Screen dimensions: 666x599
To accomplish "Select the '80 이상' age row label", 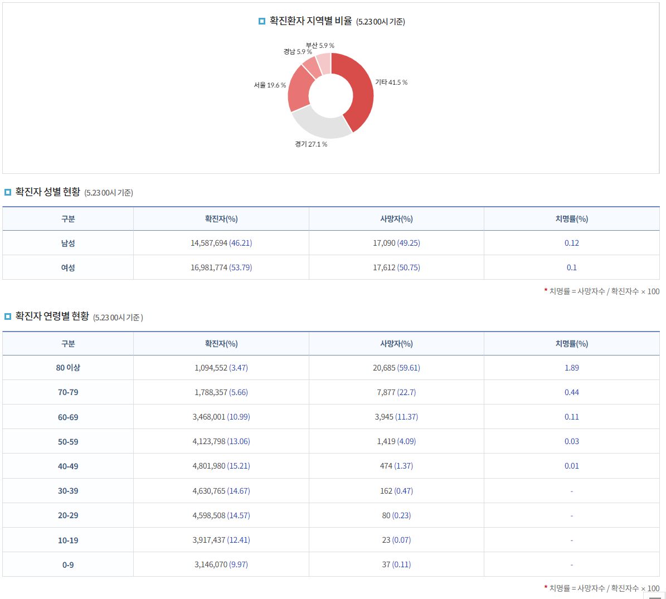I will point(68,368).
